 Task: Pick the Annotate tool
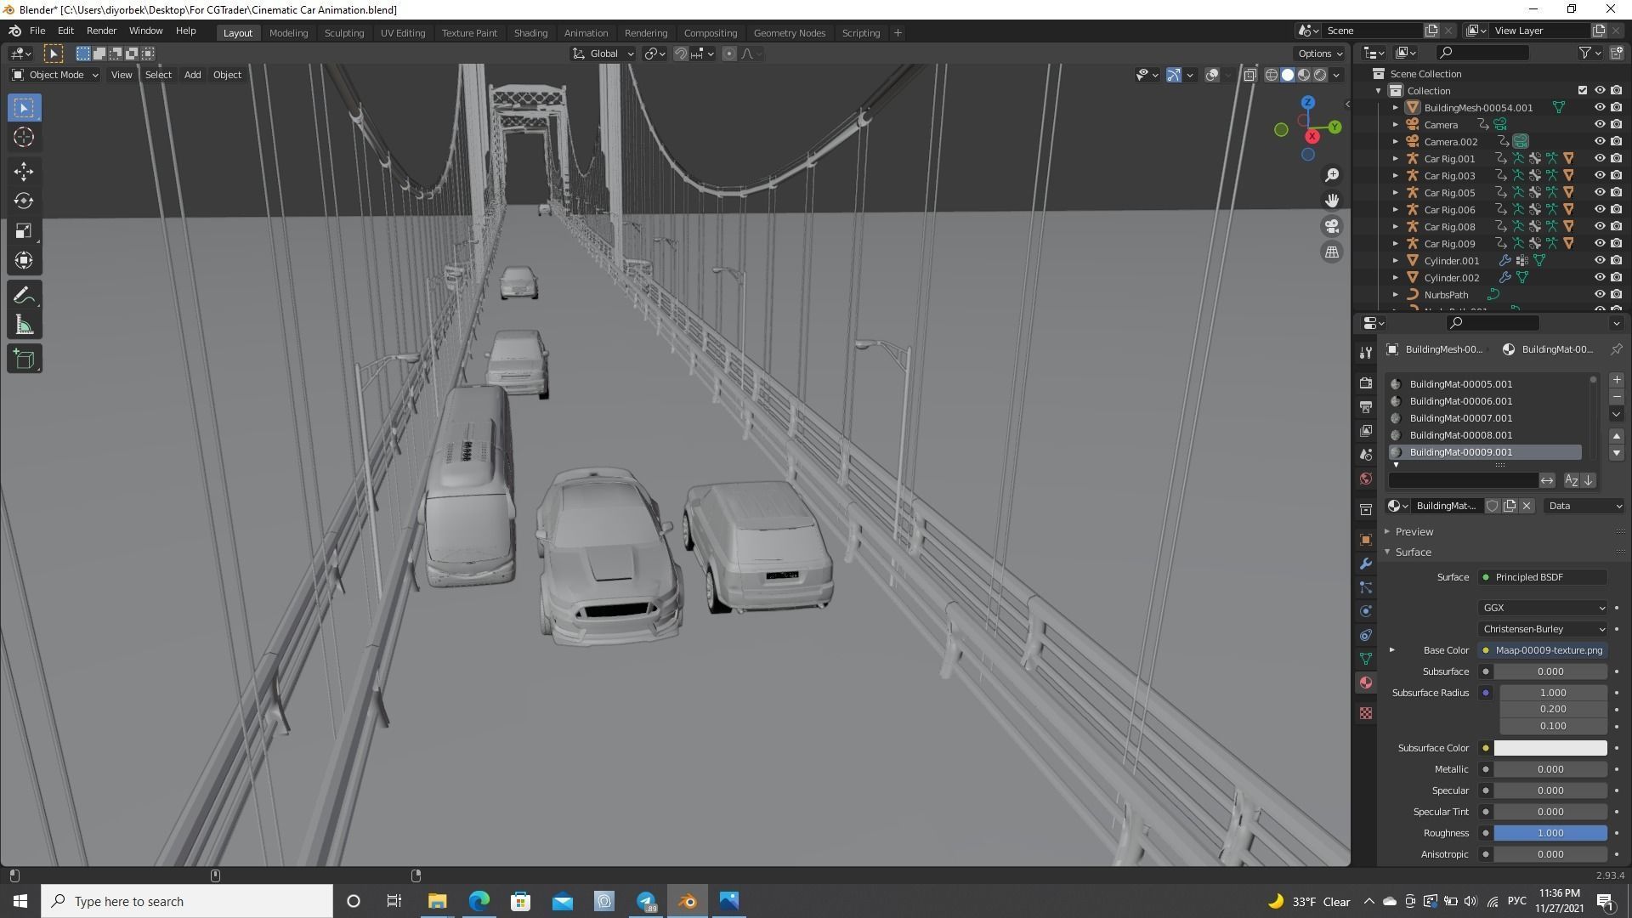(24, 296)
